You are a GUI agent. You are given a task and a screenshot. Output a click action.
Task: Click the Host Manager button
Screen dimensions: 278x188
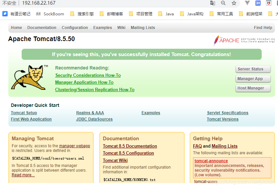253,88
